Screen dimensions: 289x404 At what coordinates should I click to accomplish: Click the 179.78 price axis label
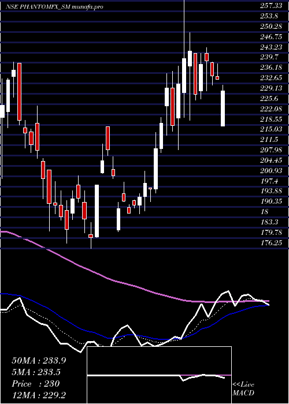(271, 233)
